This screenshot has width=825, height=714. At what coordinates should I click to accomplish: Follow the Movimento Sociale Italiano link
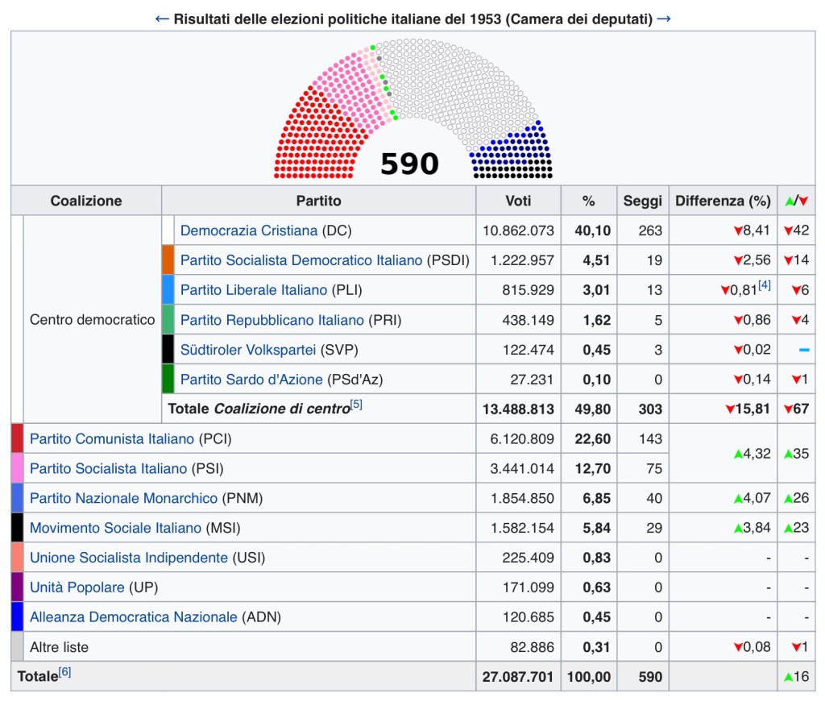pyautogui.click(x=115, y=529)
